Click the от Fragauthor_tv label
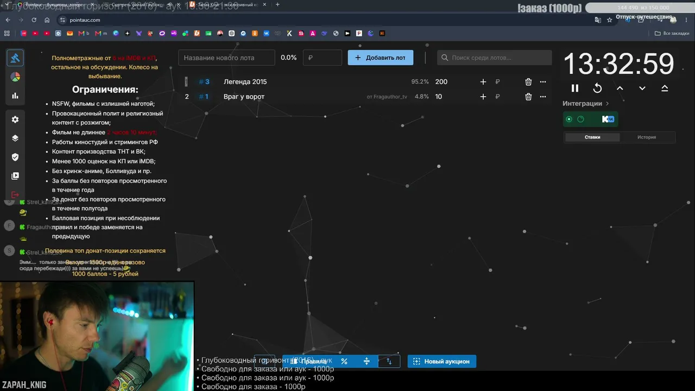The height and width of the screenshot is (391, 695). [387, 97]
